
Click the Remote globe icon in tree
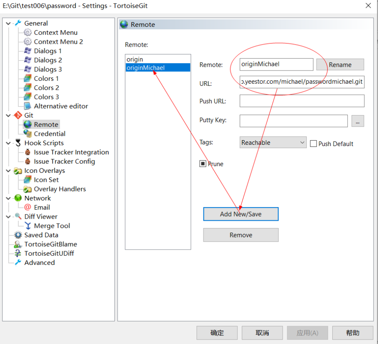28,124
